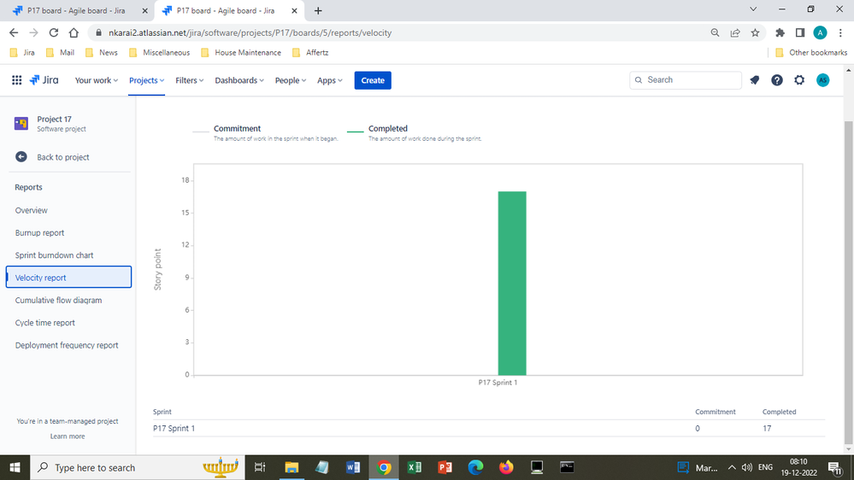This screenshot has height=480, width=854.
Task: Open Firefox from the taskbar
Action: coord(506,467)
